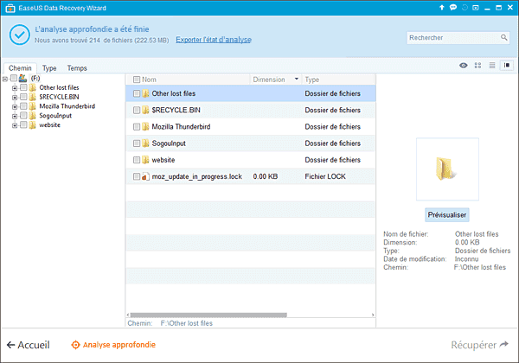Expand Mozilla Thunderbird tree node
Viewport: 519px width, 363px height.
15,107
